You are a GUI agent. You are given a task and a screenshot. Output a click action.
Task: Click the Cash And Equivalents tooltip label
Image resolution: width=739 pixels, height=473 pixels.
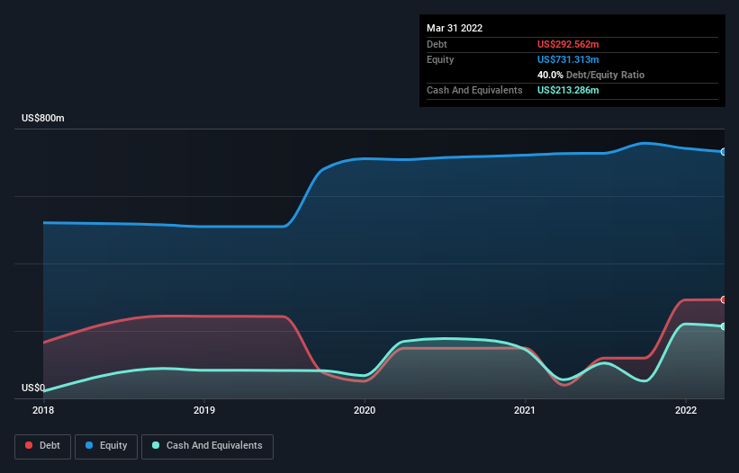coord(474,90)
